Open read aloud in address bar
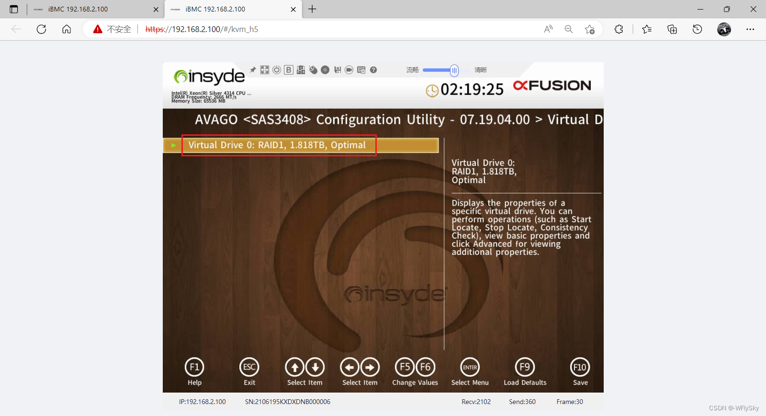The width and height of the screenshot is (766, 416). click(x=548, y=29)
